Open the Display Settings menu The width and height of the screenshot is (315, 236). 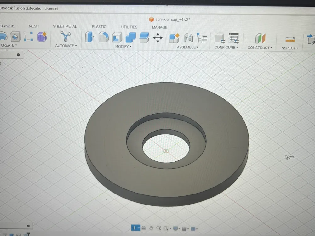click(175, 228)
